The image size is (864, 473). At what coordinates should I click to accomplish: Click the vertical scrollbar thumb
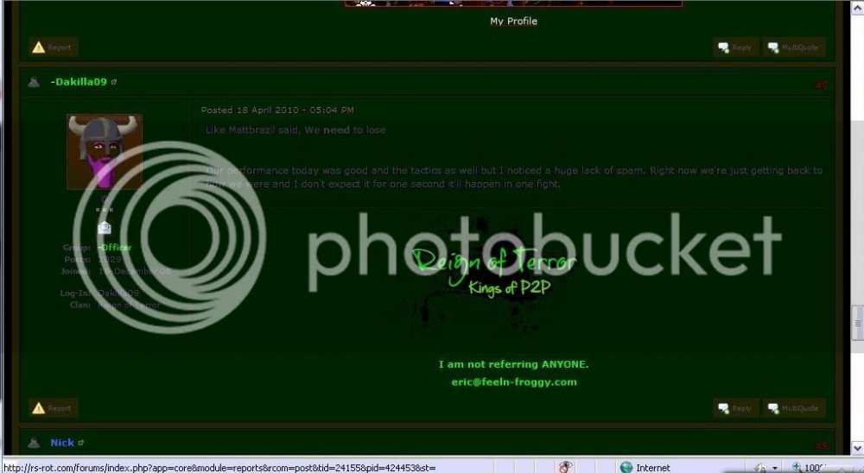click(857, 324)
